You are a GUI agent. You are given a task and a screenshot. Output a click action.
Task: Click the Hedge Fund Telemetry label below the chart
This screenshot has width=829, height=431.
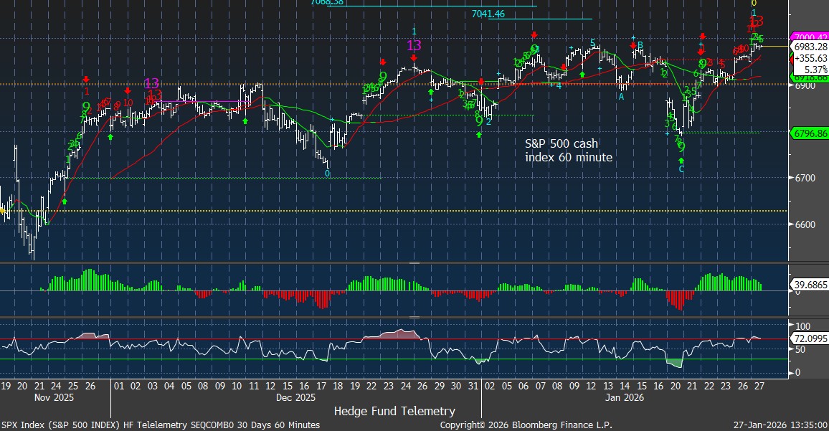[394, 411]
